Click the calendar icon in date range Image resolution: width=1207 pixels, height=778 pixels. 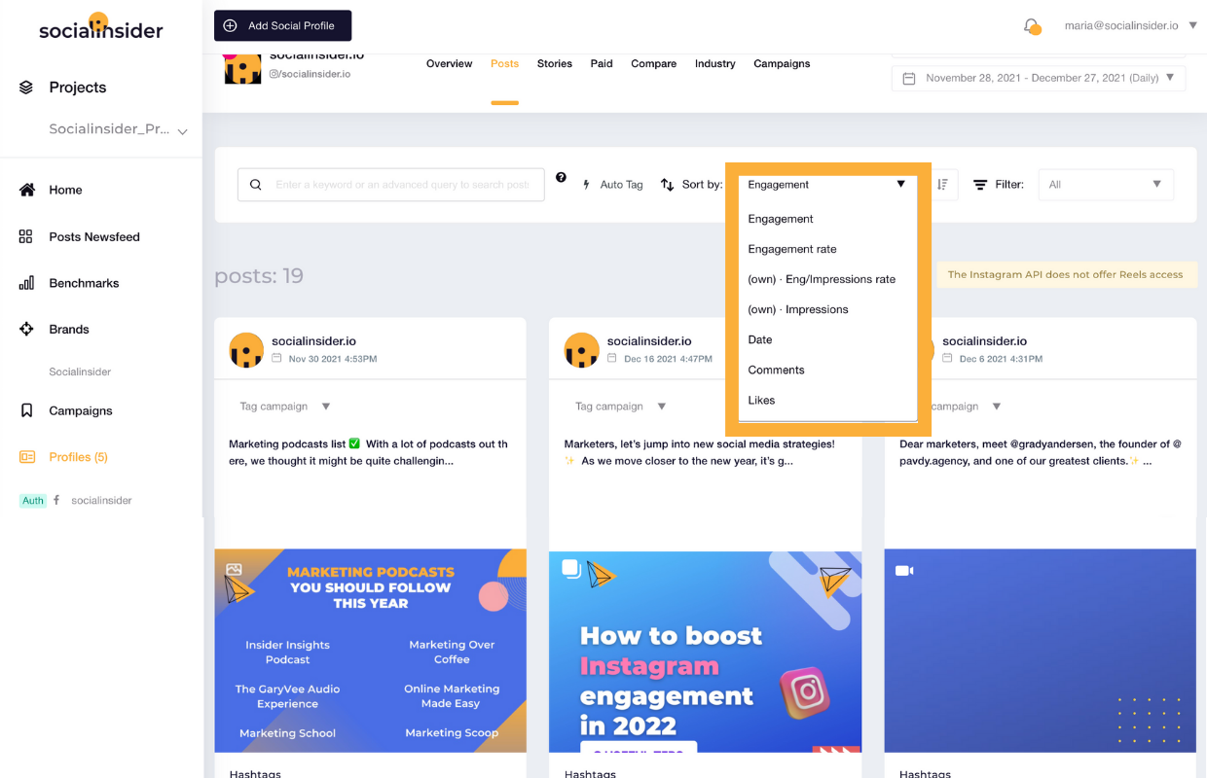[909, 78]
